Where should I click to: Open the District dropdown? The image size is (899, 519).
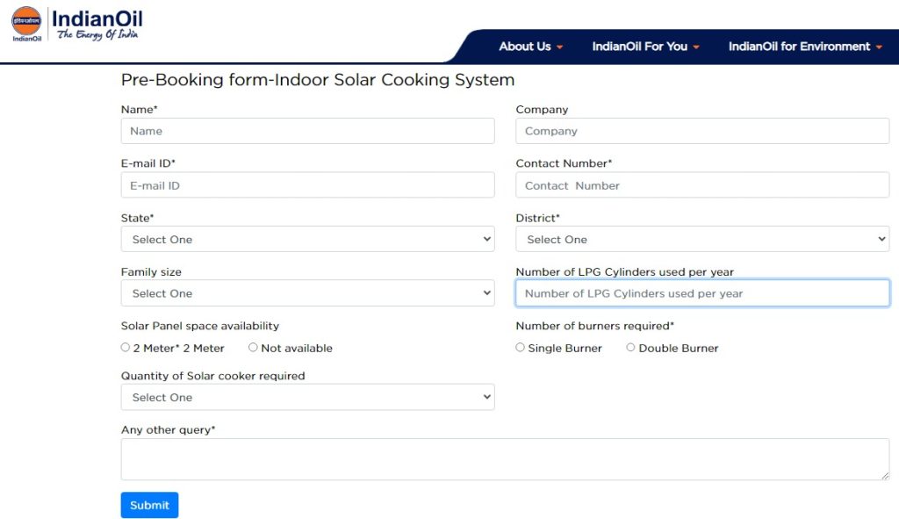coord(702,239)
